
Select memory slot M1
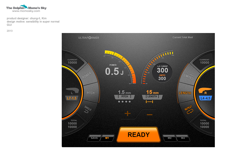point(107,138)
